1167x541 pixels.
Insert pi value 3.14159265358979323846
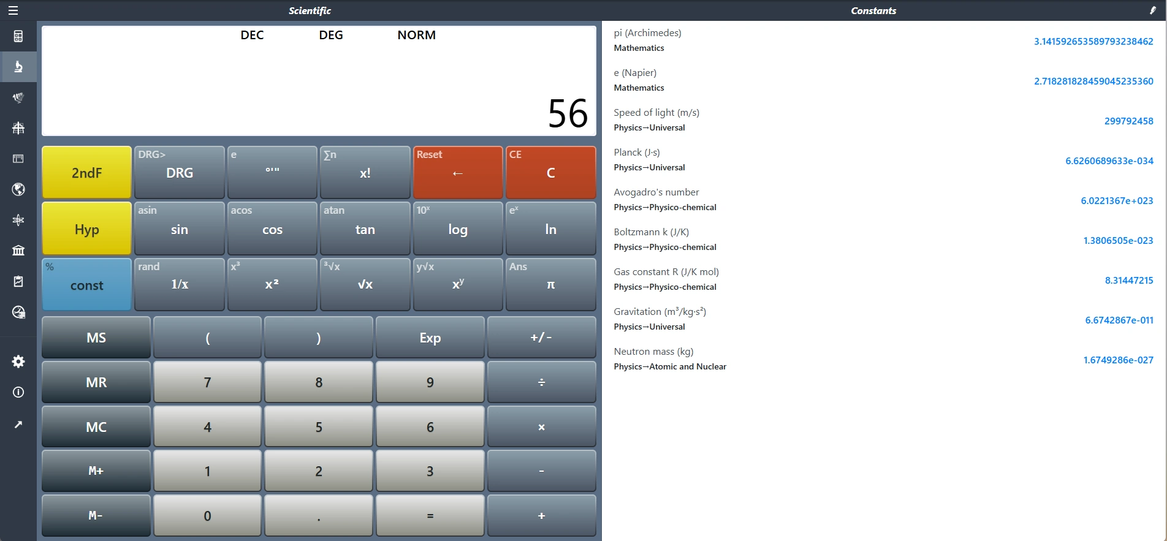pyautogui.click(x=1093, y=41)
